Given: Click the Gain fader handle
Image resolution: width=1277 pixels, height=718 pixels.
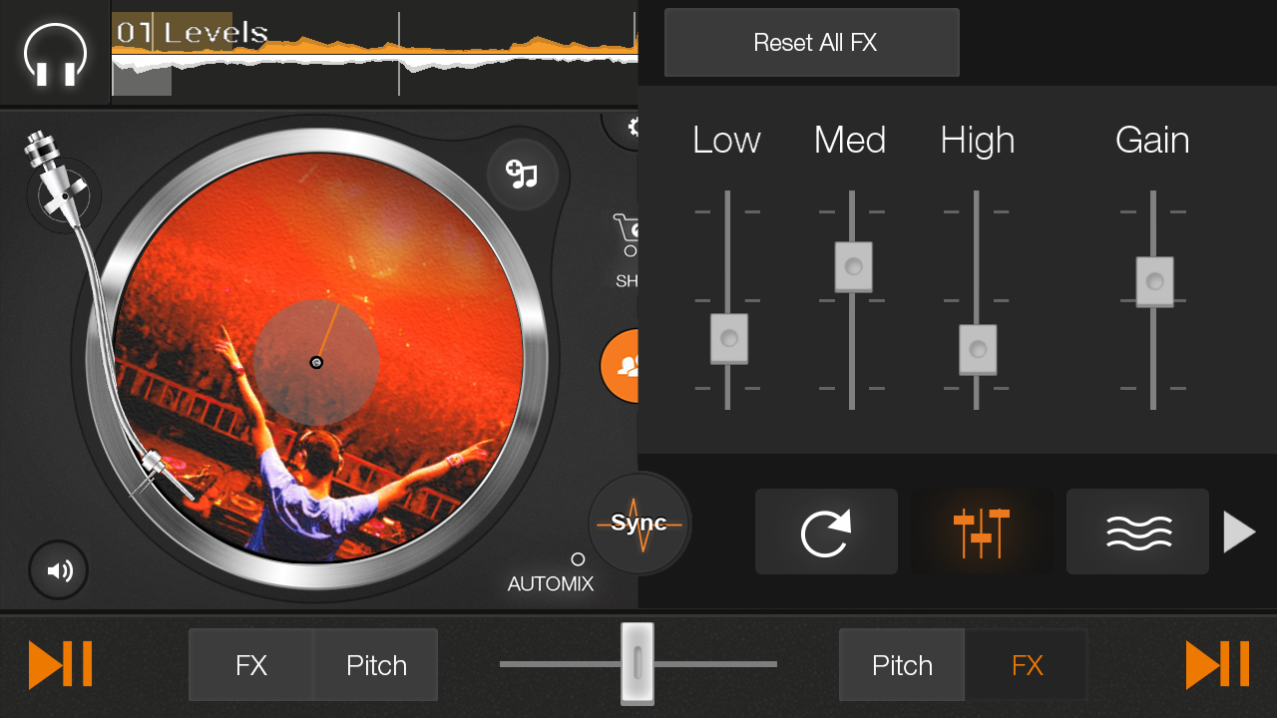Looking at the screenshot, I should click(1152, 280).
